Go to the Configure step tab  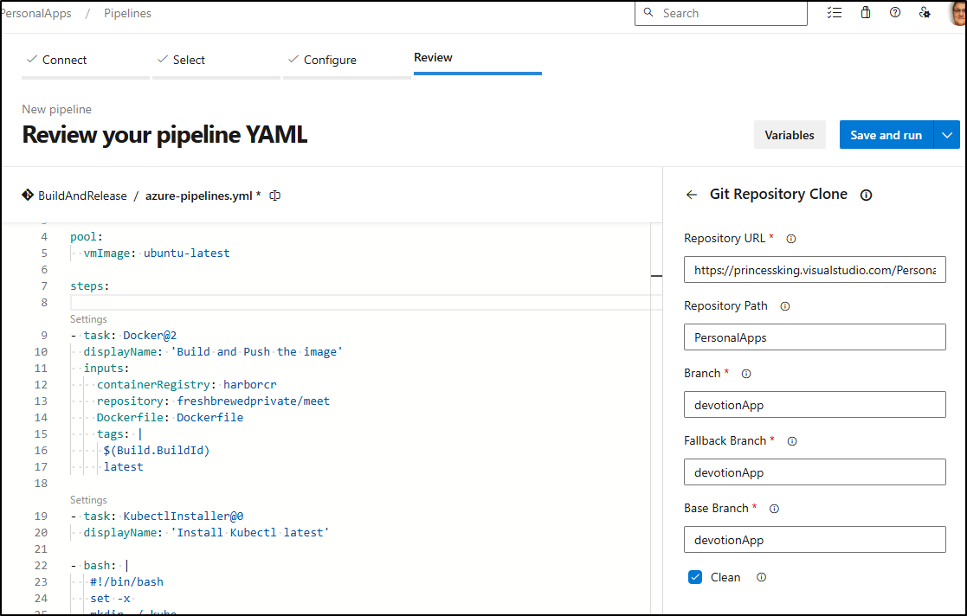pyautogui.click(x=346, y=60)
